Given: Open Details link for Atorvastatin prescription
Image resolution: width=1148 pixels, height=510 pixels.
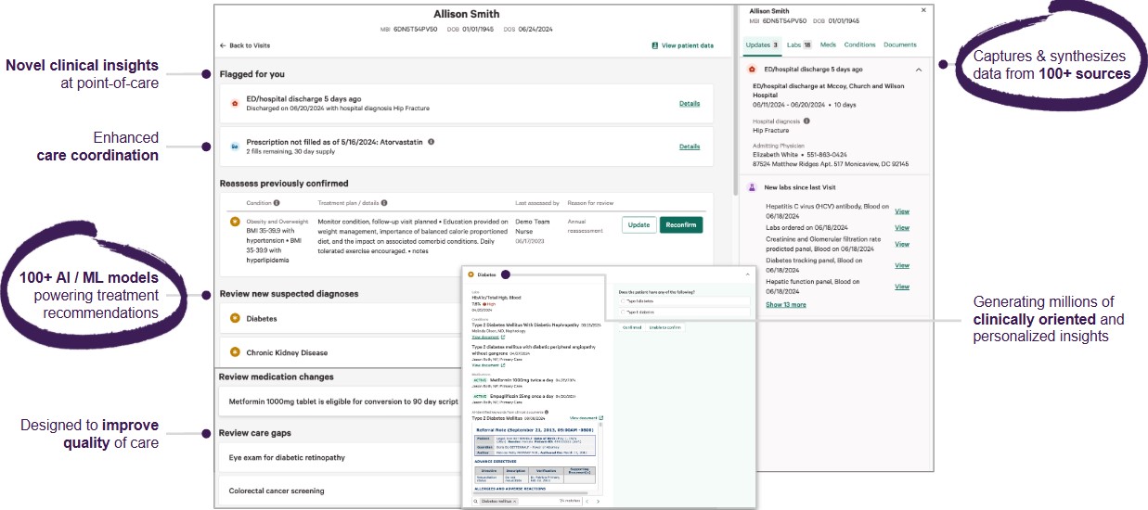Looking at the screenshot, I should click(x=689, y=147).
